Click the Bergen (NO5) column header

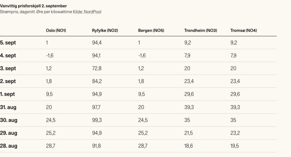pos(151,30)
